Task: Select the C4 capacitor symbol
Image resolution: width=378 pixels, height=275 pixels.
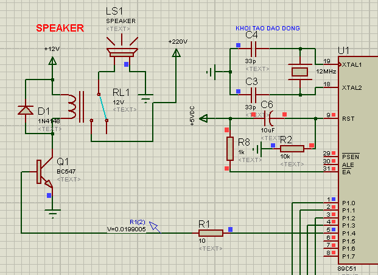Action: coord(254,49)
